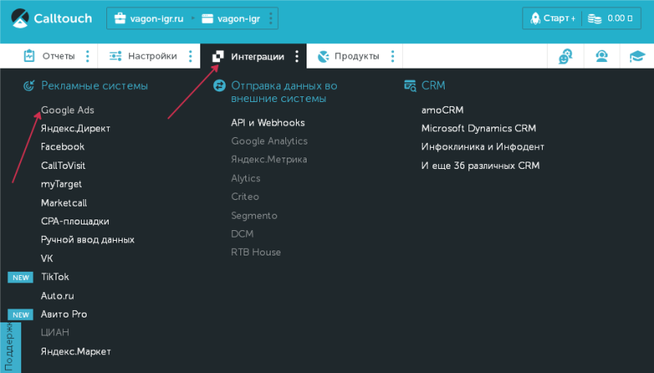Click the Calltouch logo icon
654x373 pixels.
pyautogui.click(x=20, y=18)
